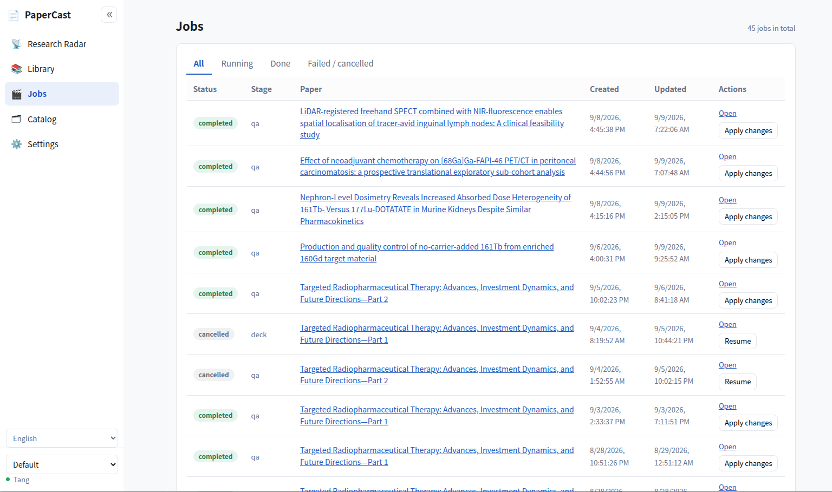Switch to the Running tab
Viewport: 832px width, 492px height.
coord(237,63)
